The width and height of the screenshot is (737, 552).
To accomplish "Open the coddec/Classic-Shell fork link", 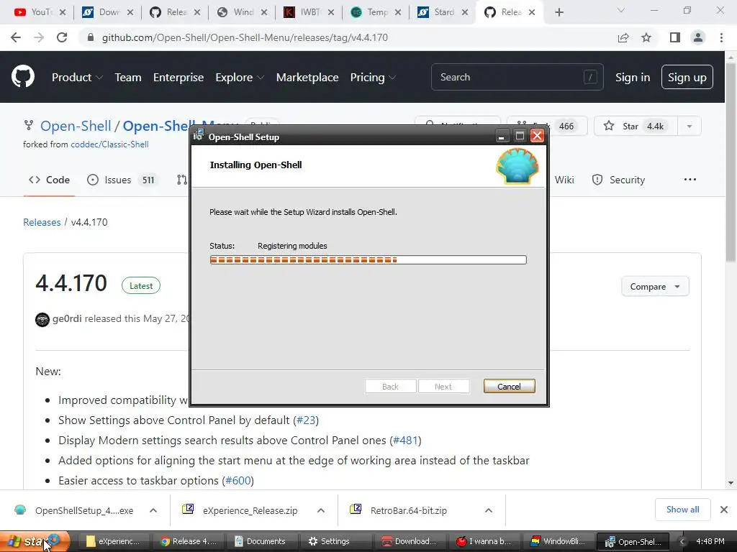I will (109, 144).
